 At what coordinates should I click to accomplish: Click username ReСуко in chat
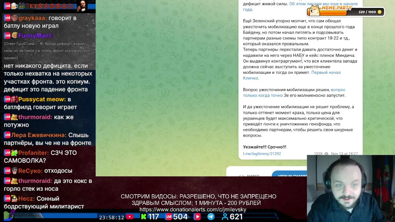click(x=30, y=171)
